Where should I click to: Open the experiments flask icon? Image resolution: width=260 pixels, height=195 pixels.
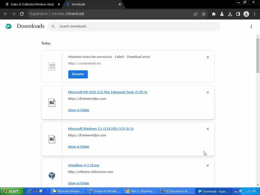point(222,14)
